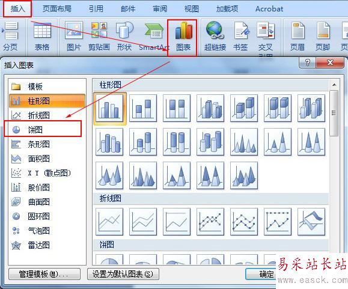Select 模板 in chart type list
The image size is (348, 289).
click(47, 87)
